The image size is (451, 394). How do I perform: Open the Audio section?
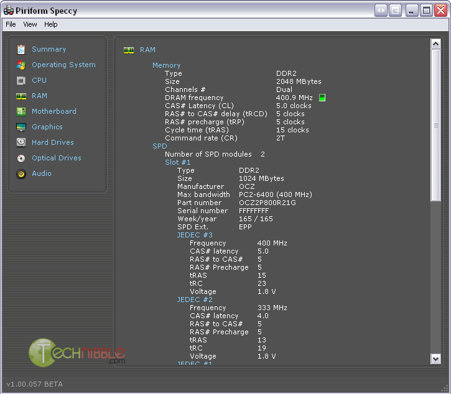42,173
